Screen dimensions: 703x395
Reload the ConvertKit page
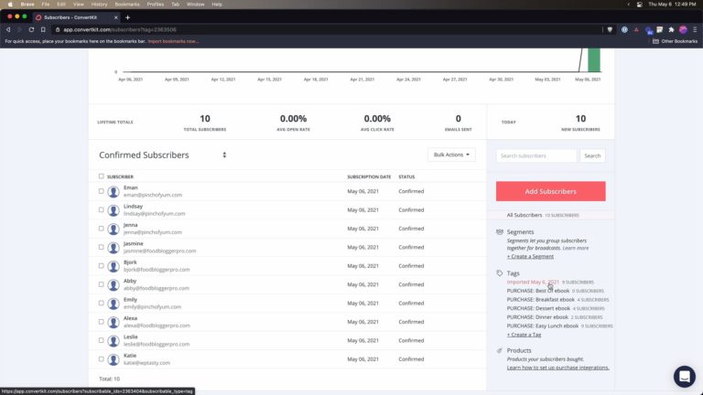tap(31, 29)
